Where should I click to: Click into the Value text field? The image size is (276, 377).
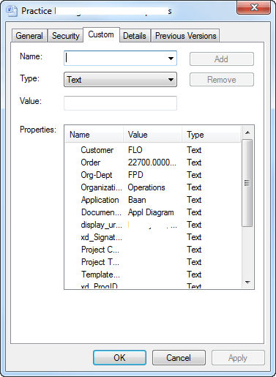click(x=120, y=103)
